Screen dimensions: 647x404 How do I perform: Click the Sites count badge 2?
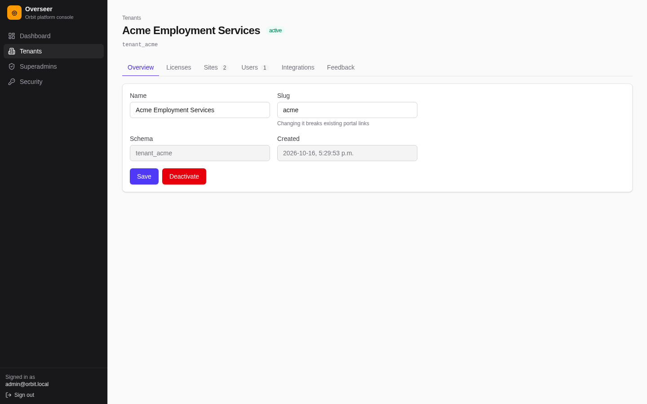click(x=225, y=68)
